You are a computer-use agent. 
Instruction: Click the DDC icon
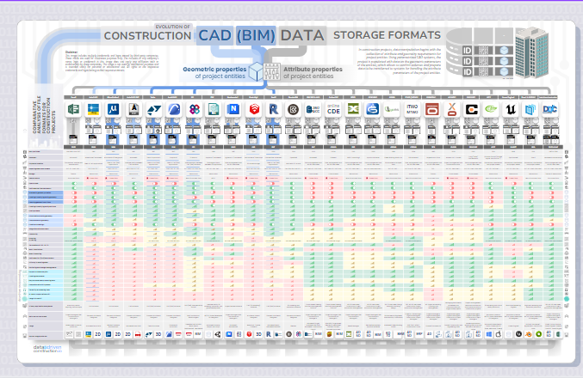(x=550, y=109)
